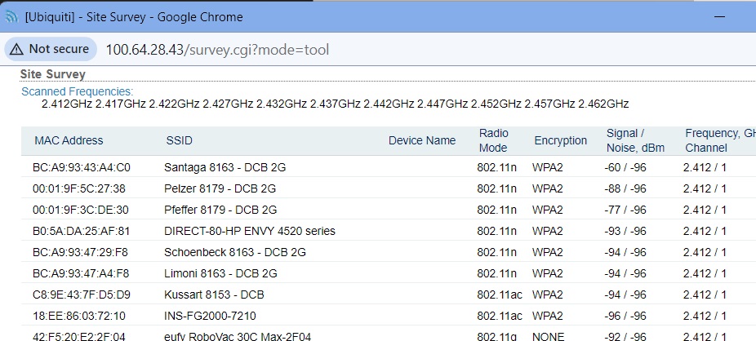Sort by Signal / Noise column header
Viewport: 756px width, 341px height.
coord(635,140)
